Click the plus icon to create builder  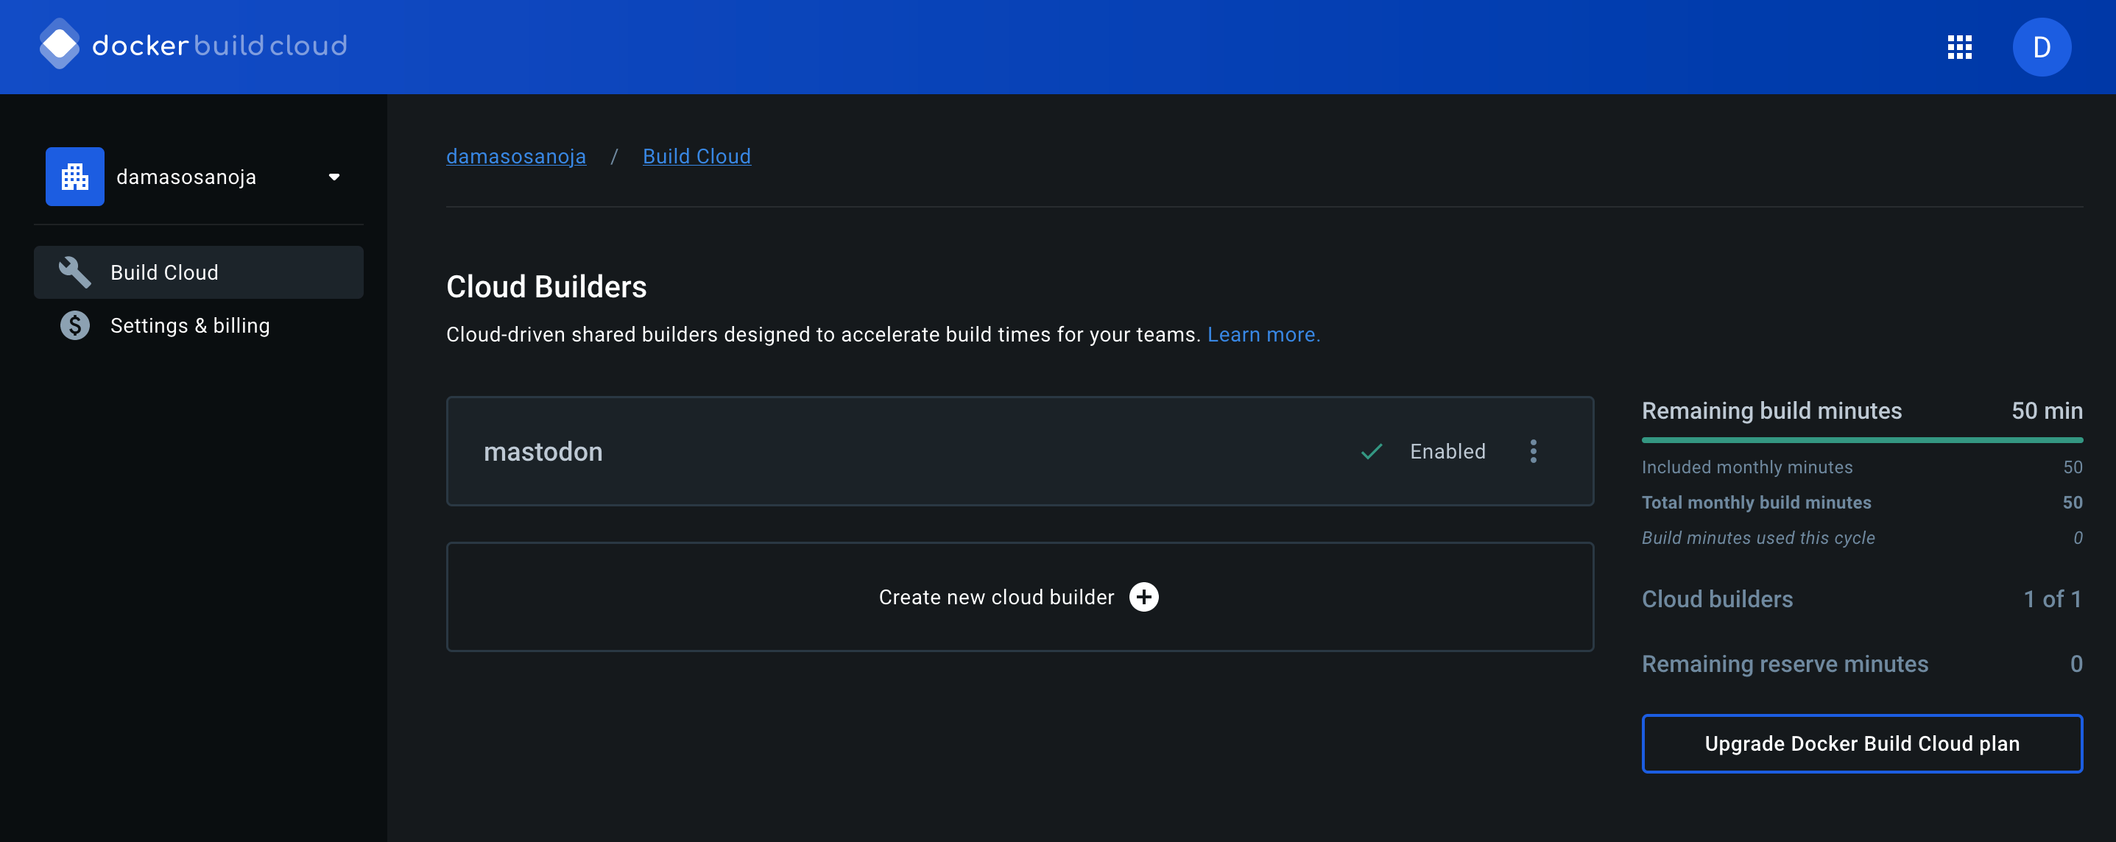[x=1143, y=597]
